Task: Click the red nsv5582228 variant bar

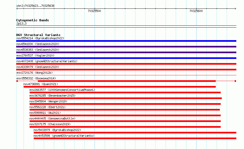Action: tap(125, 110)
